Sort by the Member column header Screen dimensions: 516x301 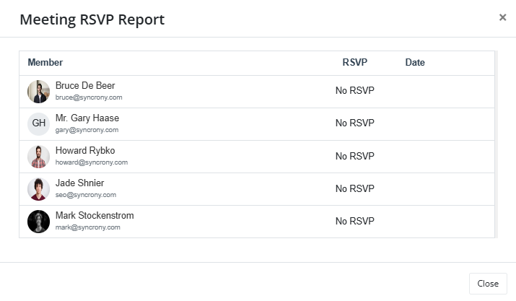coord(45,63)
